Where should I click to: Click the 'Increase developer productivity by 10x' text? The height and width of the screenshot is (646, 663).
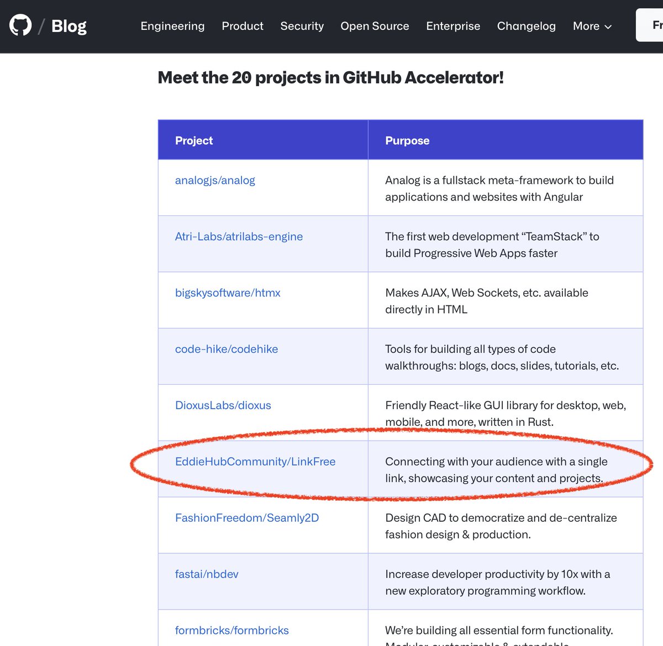(x=498, y=583)
